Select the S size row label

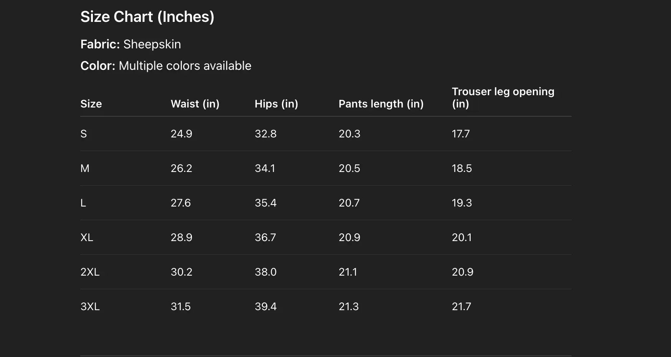(84, 134)
